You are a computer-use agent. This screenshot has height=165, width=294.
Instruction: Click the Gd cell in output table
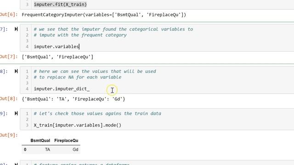click(x=75, y=149)
